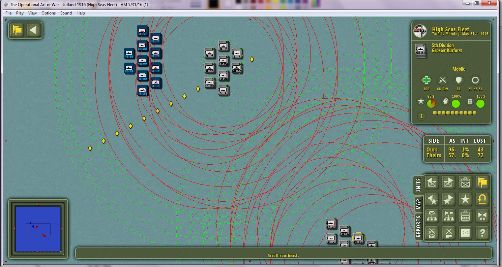Click the shield defense strength icon
The image size is (502, 267).
point(459,80)
